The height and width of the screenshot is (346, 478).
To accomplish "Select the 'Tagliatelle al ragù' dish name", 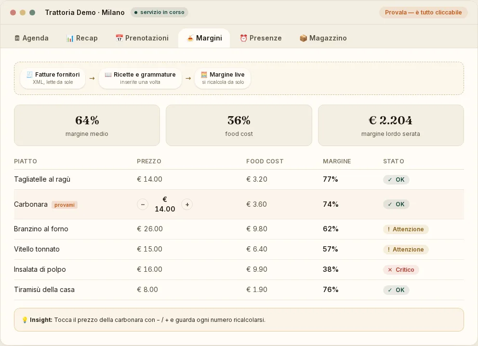I will [x=42, y=179].
